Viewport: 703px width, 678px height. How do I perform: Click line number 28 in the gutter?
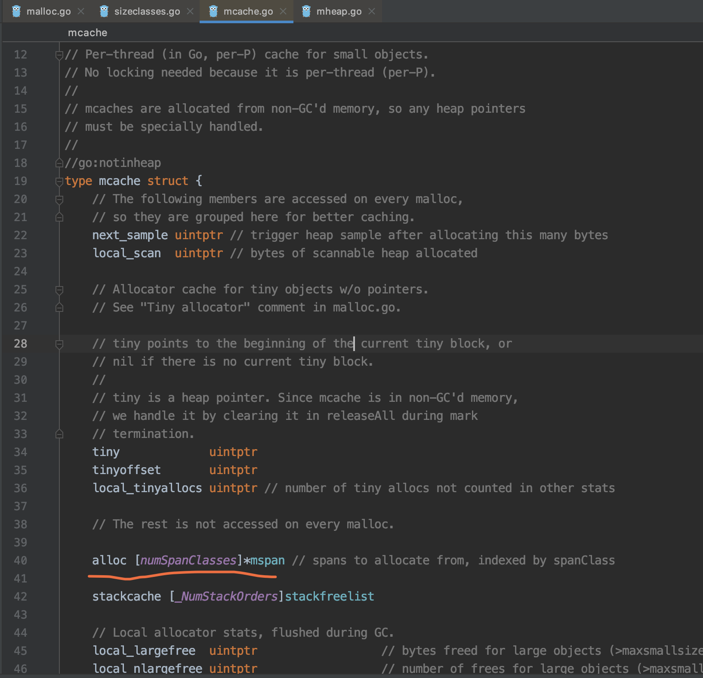point(20,344)
